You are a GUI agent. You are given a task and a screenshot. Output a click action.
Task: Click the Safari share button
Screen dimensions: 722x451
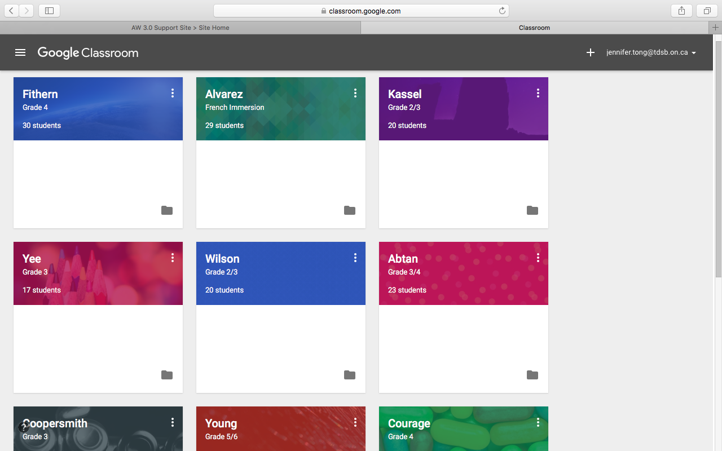point(681,10)
